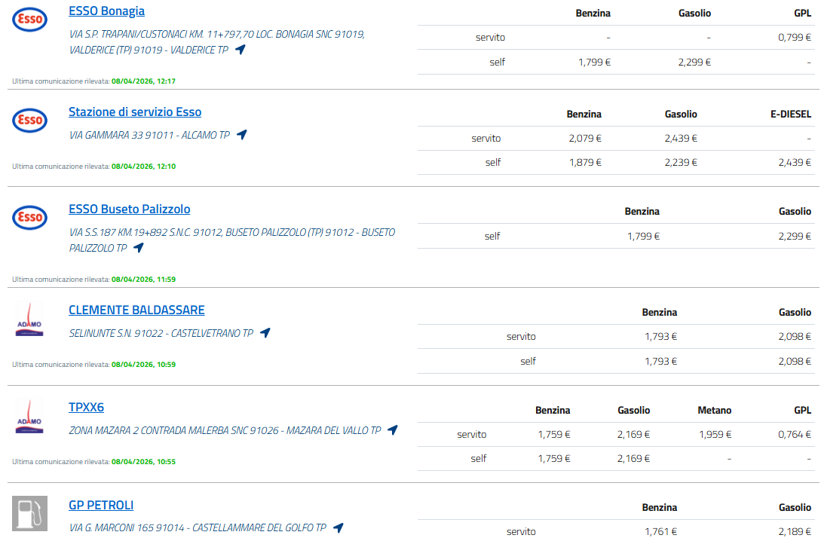Open the Stazione di servizio Esso link
The width and height of the screenshot is (821, 538).
pos(135,112)
